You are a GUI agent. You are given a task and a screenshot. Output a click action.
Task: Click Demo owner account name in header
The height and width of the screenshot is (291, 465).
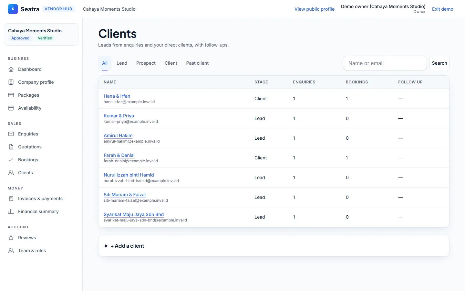[383, 6]
